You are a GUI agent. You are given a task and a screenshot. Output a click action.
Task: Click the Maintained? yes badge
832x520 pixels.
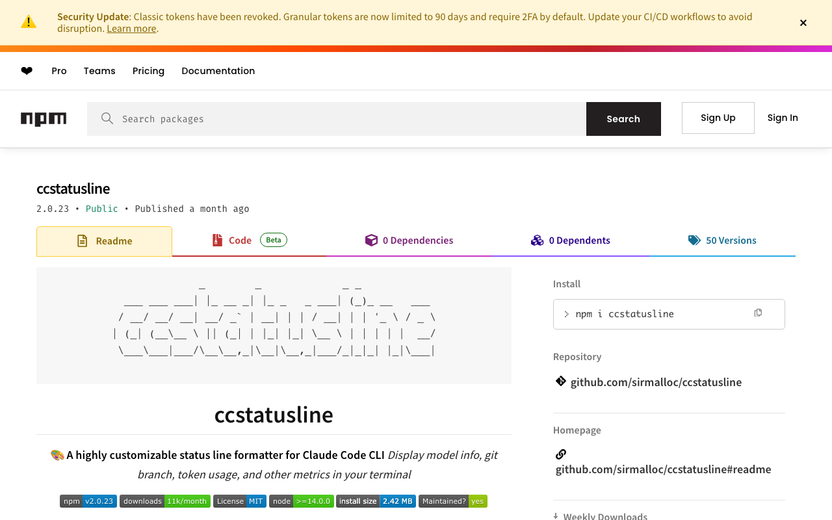453,501
